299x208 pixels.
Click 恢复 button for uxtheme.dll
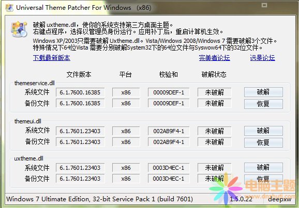263,179
